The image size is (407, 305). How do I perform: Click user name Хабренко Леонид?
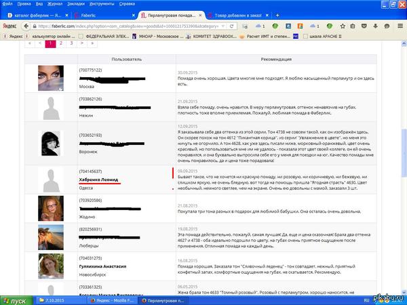(99, 179)
